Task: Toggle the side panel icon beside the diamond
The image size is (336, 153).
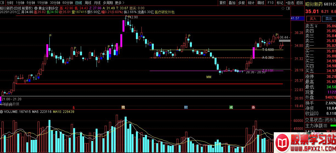Action: click(x=288, y=8)
